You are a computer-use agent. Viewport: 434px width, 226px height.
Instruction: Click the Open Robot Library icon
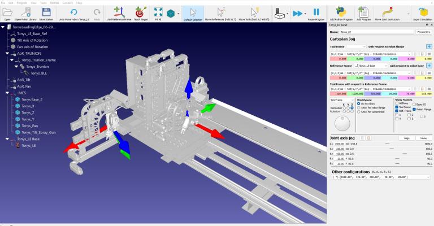click(x=26, y=12)
